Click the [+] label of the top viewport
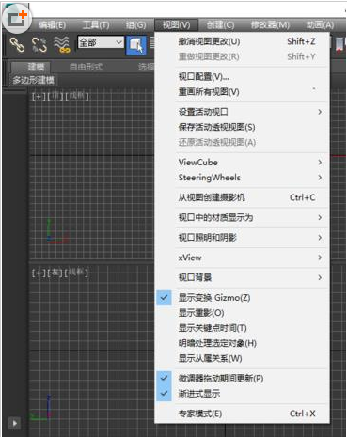Image resolution: width=347 pixels, height=437 pixels. pos(39,96)
